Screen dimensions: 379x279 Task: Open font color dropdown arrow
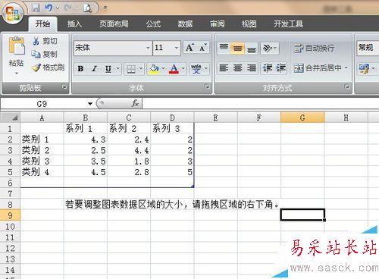[x=183, y=68]
